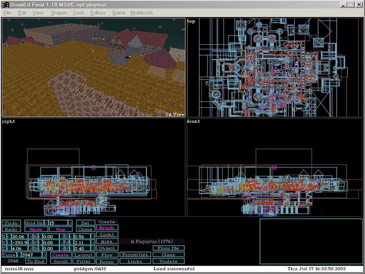This screenshot has width=365, height=274.
Task: Decrease the X position value
Action: 9,237
